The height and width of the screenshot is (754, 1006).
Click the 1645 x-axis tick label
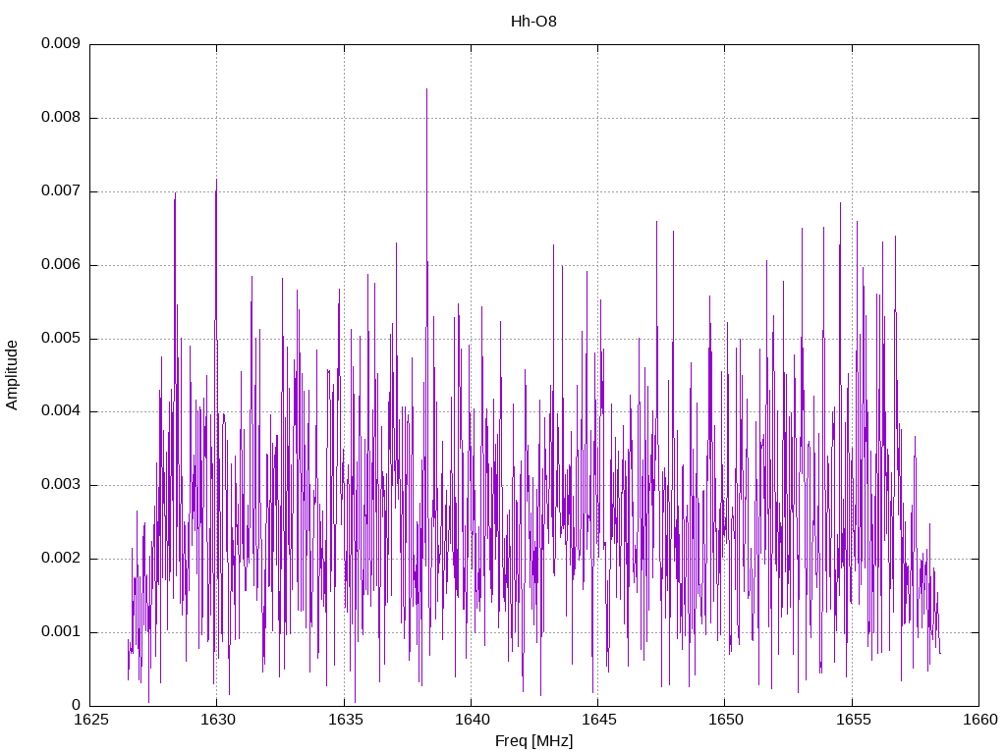click(598, 720)
